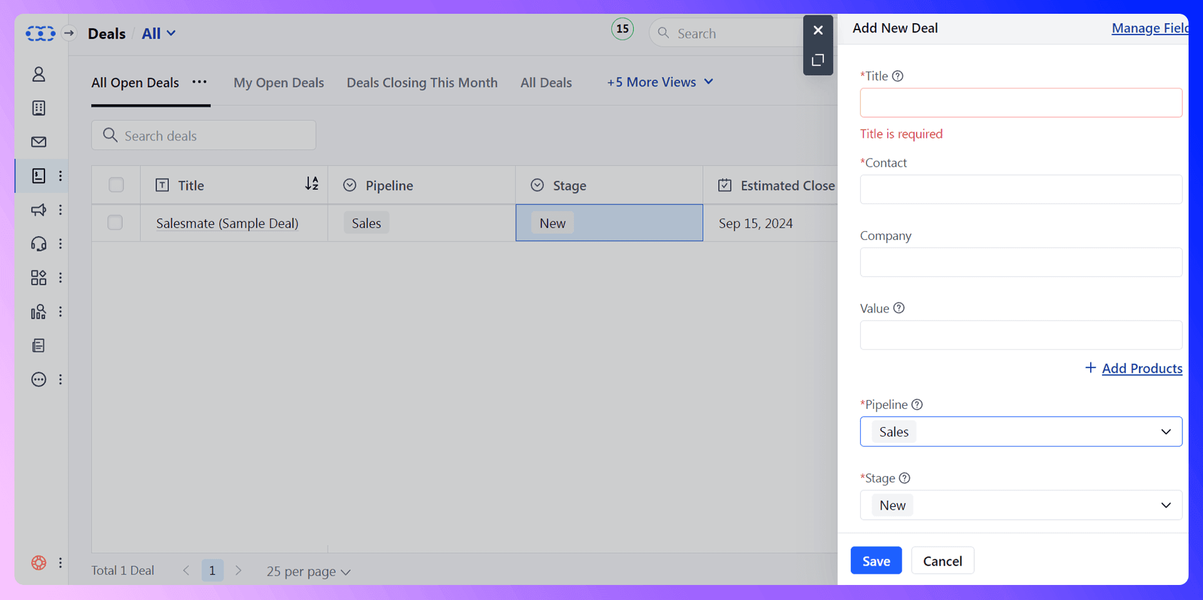The image size is (1203, 600).
Task: Open the Stage New dropdown
Action: [x=1021, y=505]
